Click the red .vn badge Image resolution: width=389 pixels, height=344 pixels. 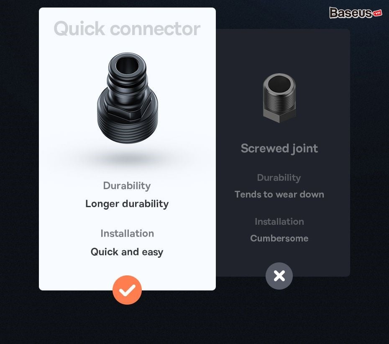pos(377,13)
